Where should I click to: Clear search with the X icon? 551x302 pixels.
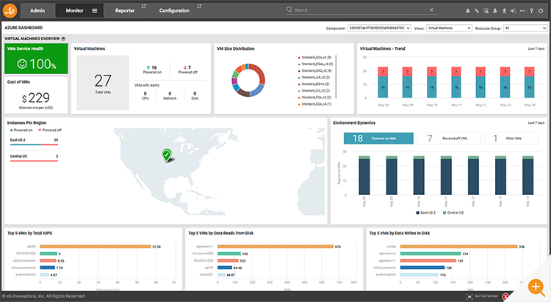pos(431,10)
